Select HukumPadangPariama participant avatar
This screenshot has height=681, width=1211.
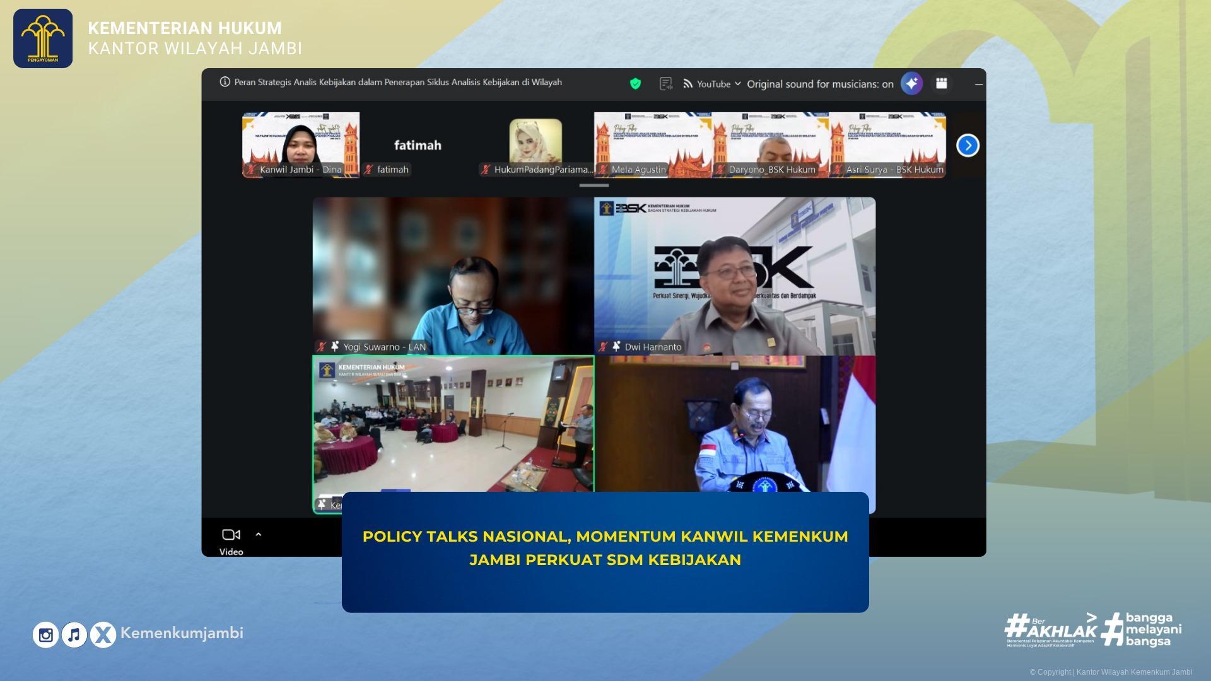[535, 145]
